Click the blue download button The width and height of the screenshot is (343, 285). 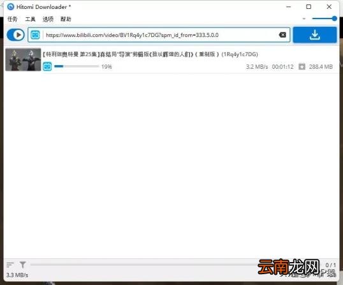(x=315, y=35)
